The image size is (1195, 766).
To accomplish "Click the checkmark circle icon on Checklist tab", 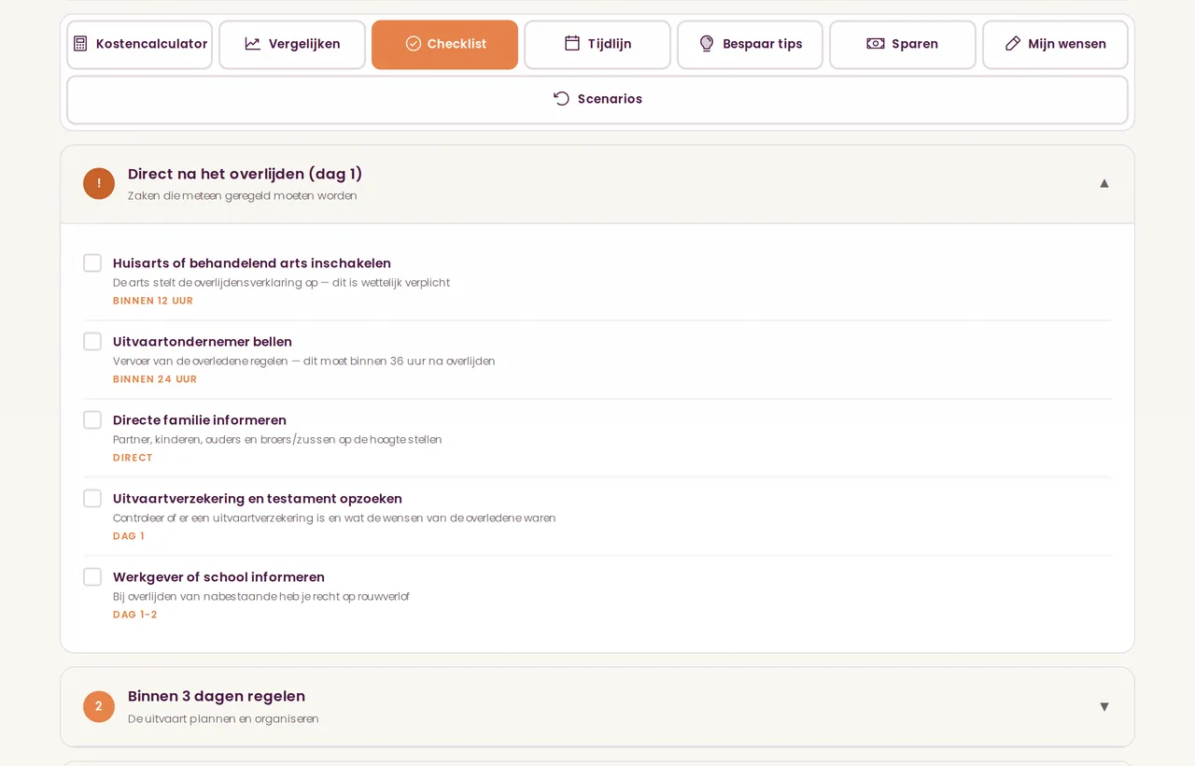I will 413,44.
